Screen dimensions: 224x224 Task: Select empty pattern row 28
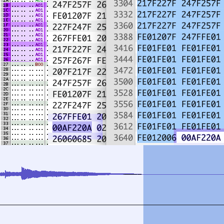coord(6,69)
